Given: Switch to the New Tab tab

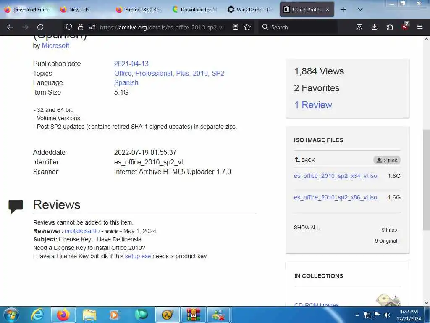Looking at the screenshot, I should [83, 10].
